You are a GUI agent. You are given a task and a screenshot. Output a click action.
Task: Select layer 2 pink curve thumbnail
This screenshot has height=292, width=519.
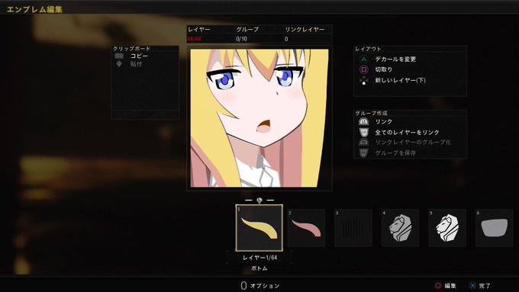(x=306, y=228)
